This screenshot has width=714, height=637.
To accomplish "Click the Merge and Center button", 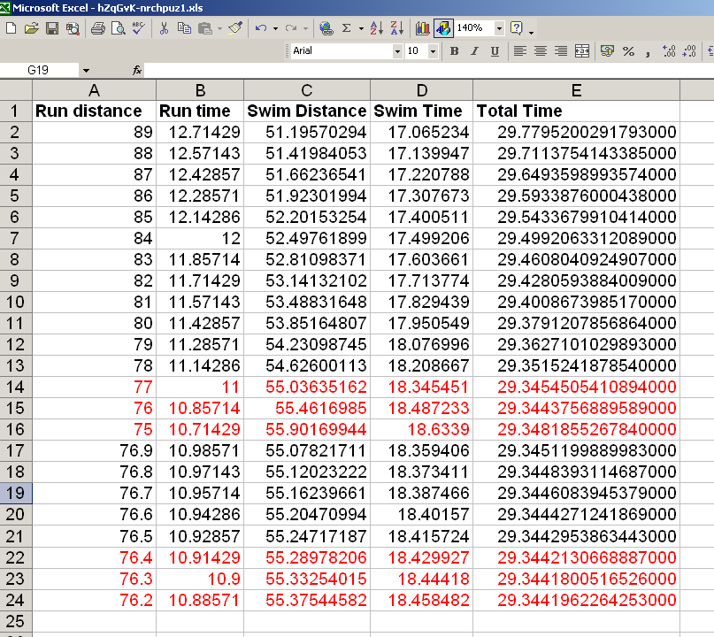I will 581,51.
